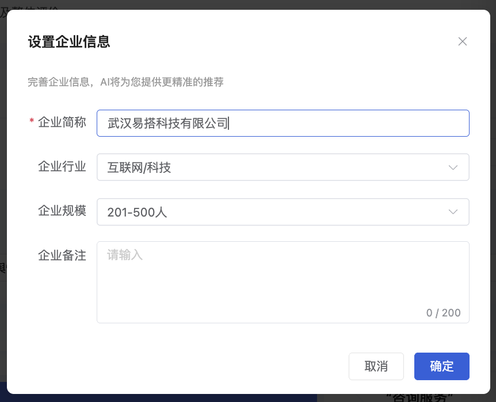Click the 企业行业 label
This screenshot has height=402, width=496.
[x=62, y=167]
